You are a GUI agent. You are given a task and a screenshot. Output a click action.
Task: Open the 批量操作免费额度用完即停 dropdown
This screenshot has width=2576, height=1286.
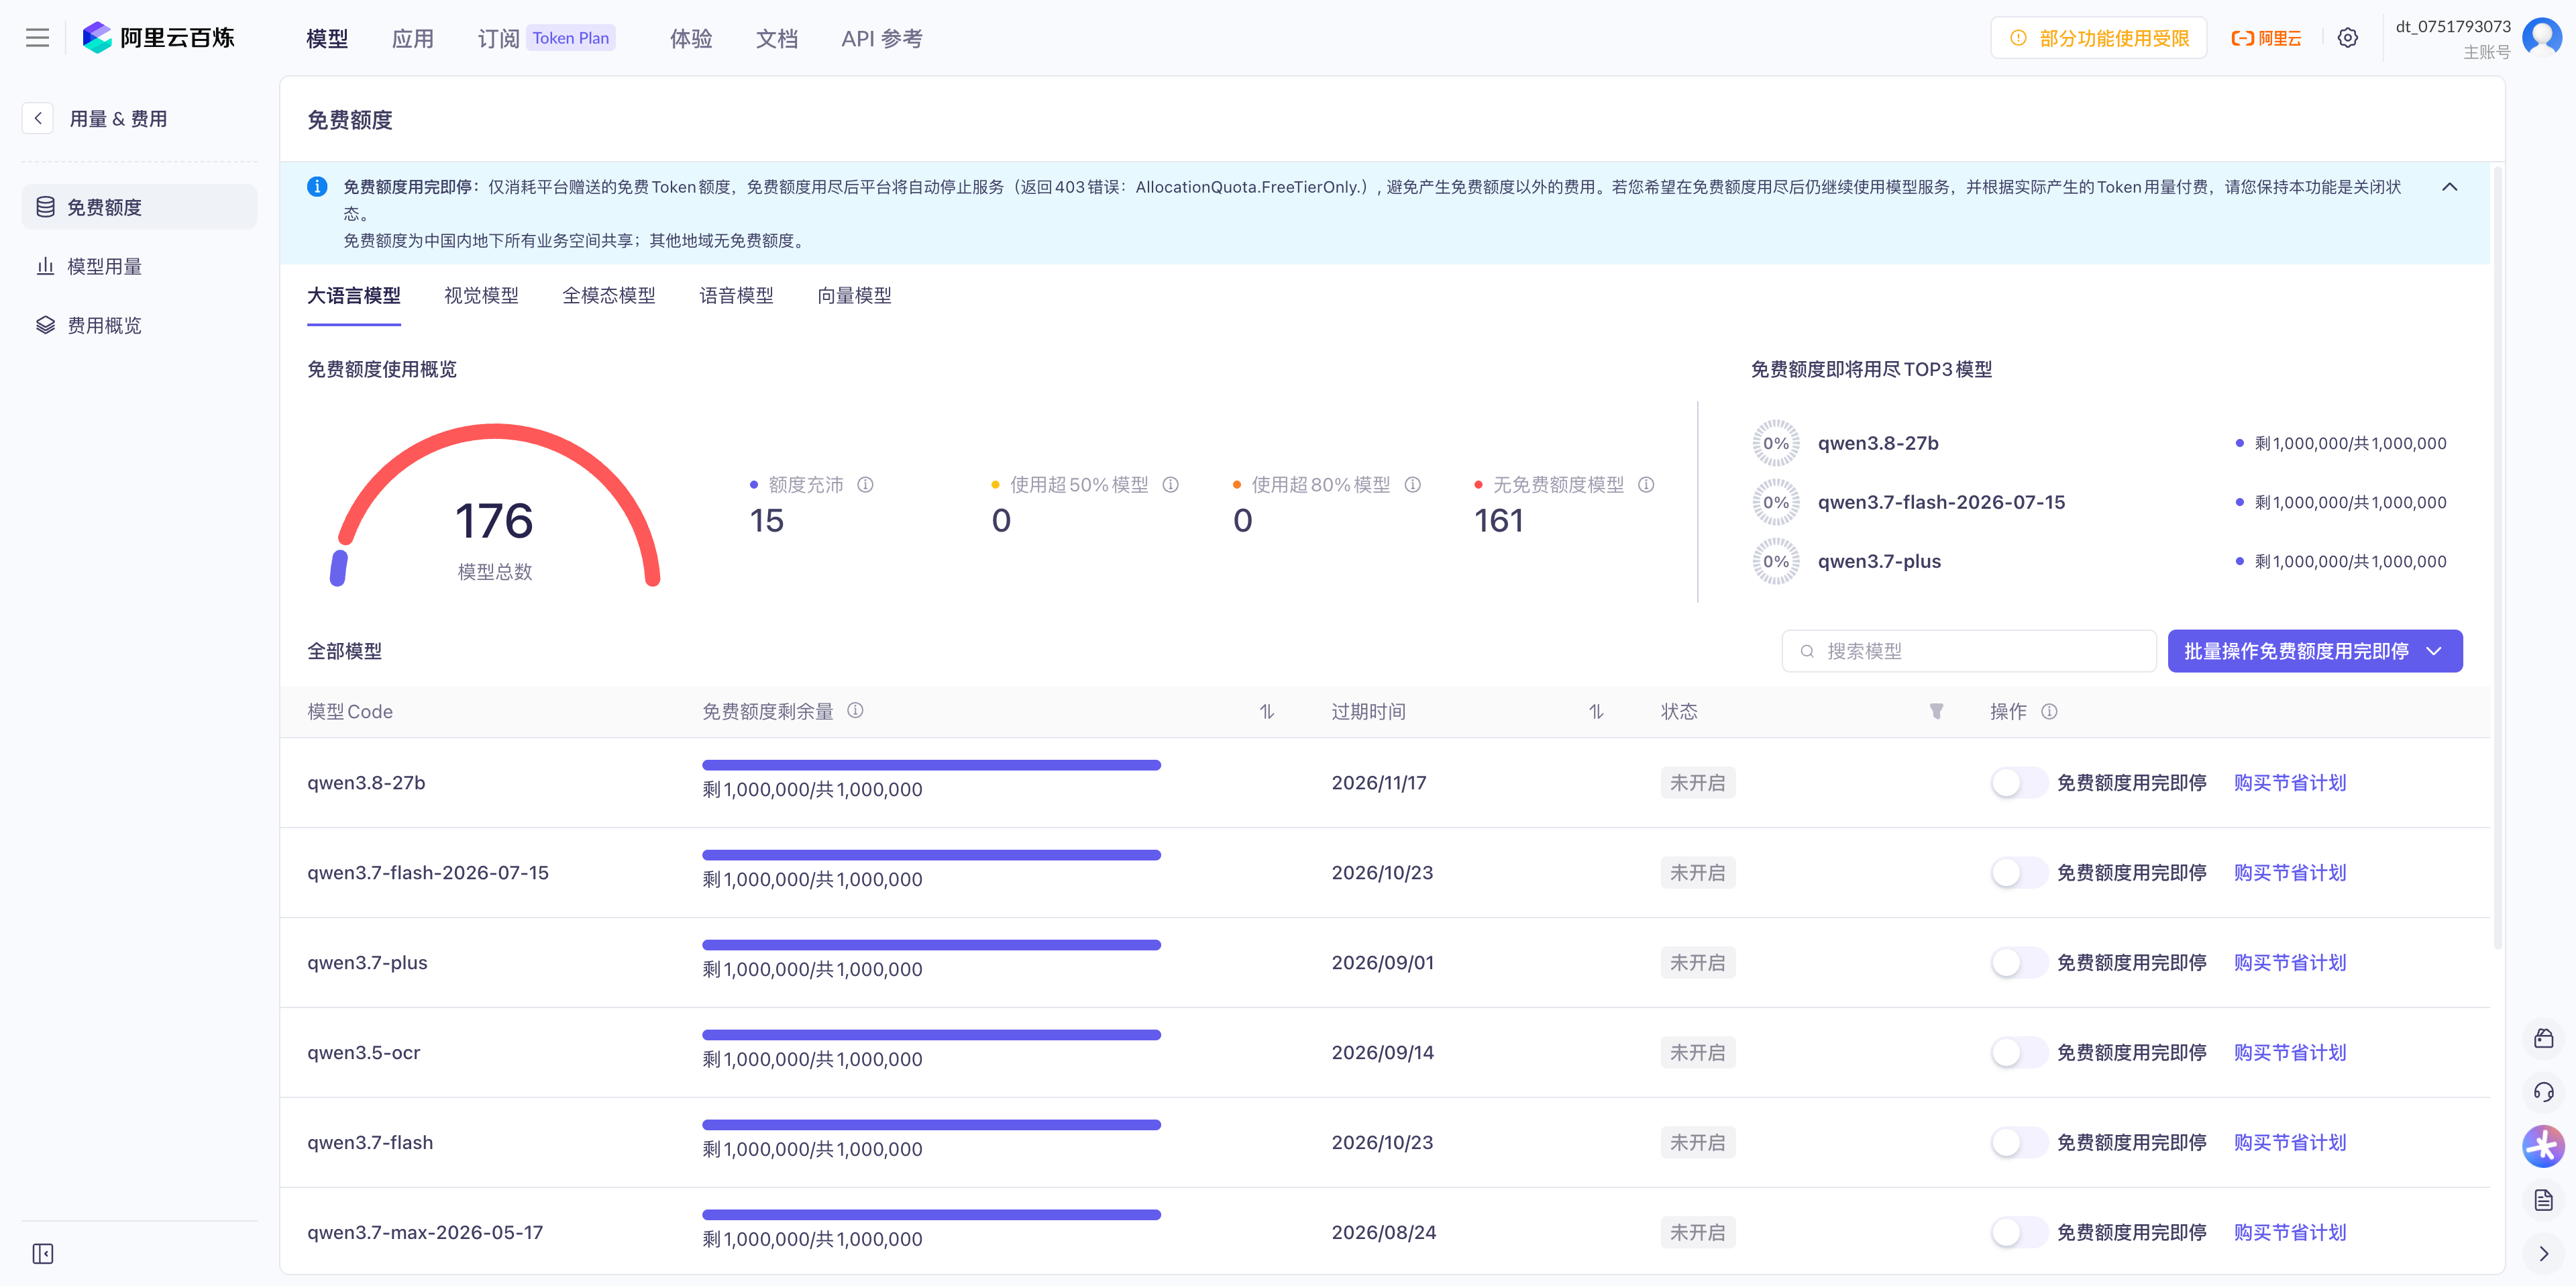click(x=2315, y=652)
